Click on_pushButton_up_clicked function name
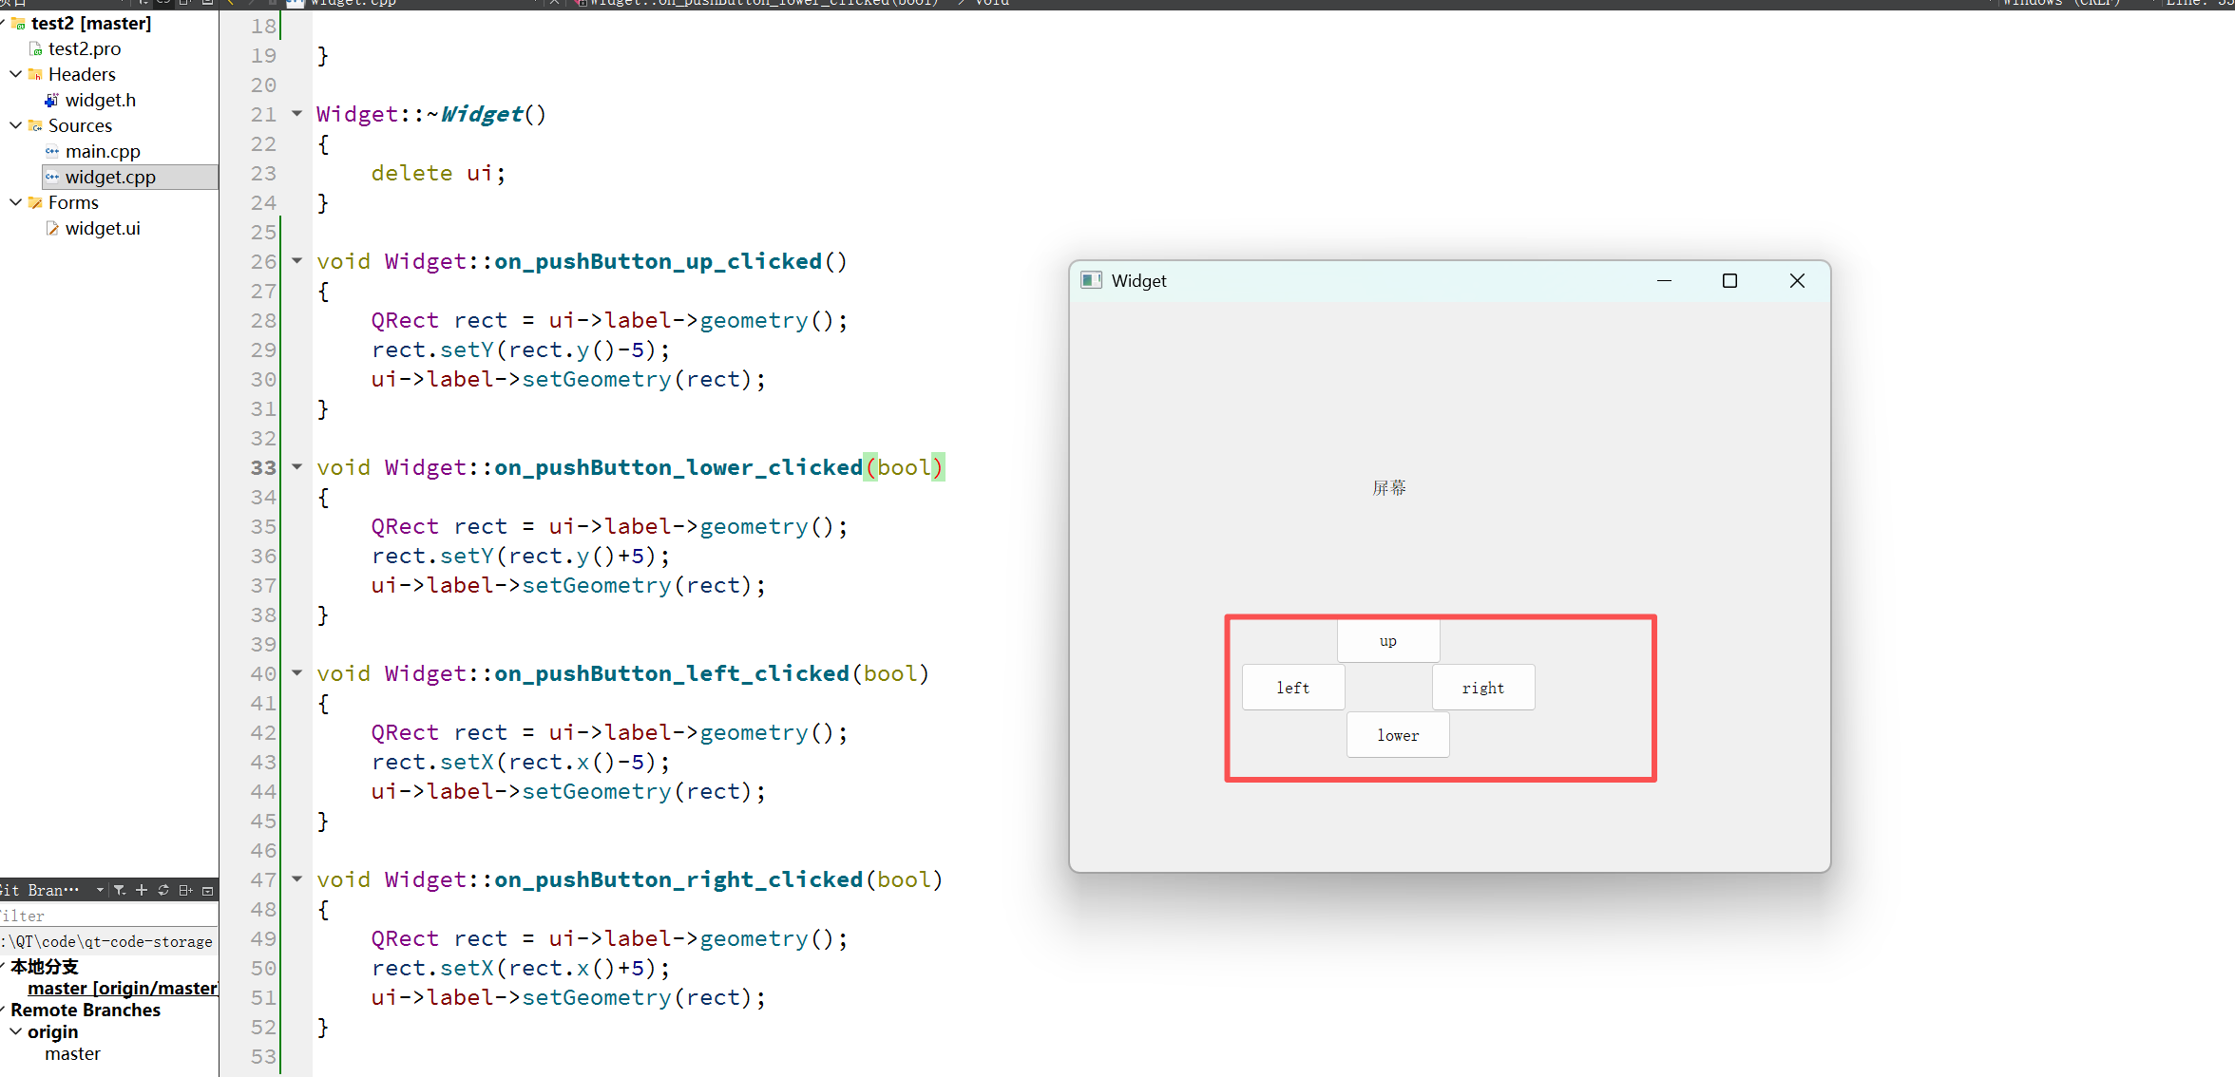This screenshot has height=1077, width=2235. click(658, 261)
